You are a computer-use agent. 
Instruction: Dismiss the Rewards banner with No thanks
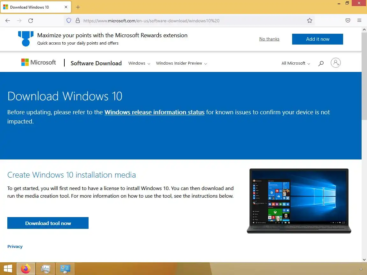(269, 39)
